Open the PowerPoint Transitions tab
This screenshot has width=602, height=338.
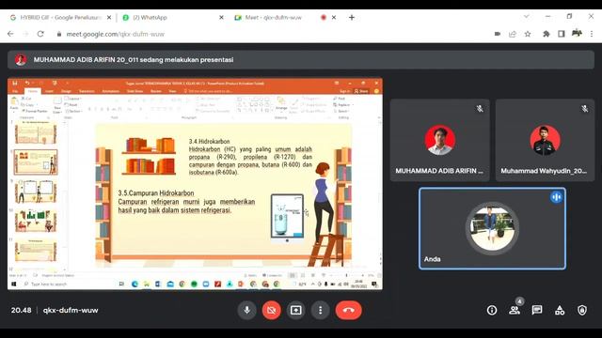(87, 91)
